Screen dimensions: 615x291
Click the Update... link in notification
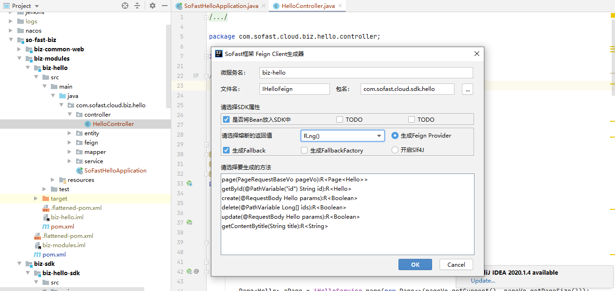483,281
